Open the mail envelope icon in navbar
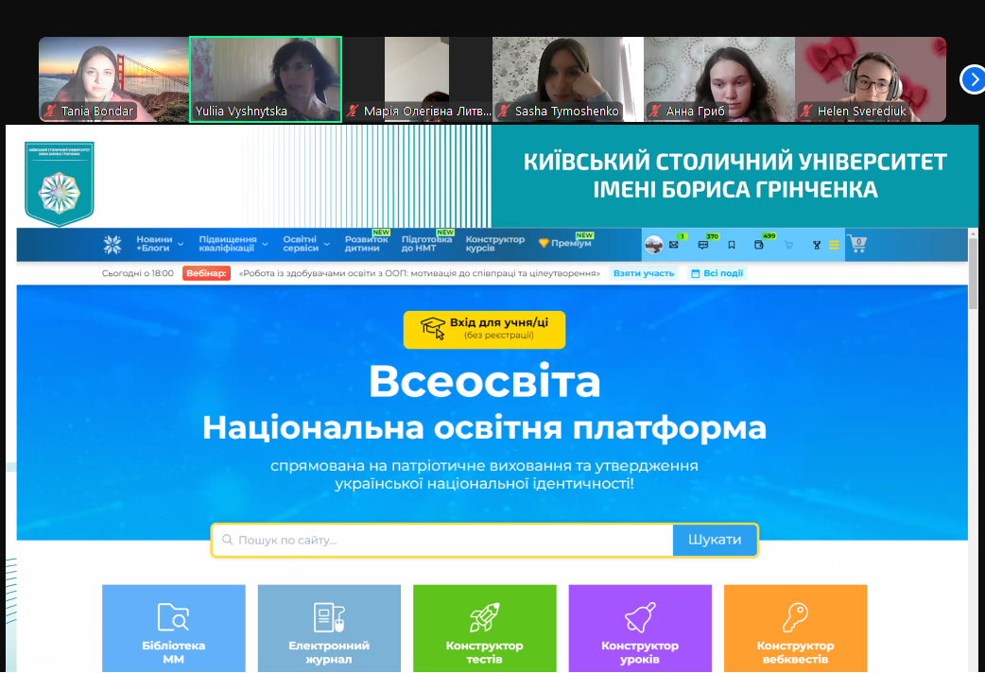This screenshot has width=985, height=673. (674, 245)
